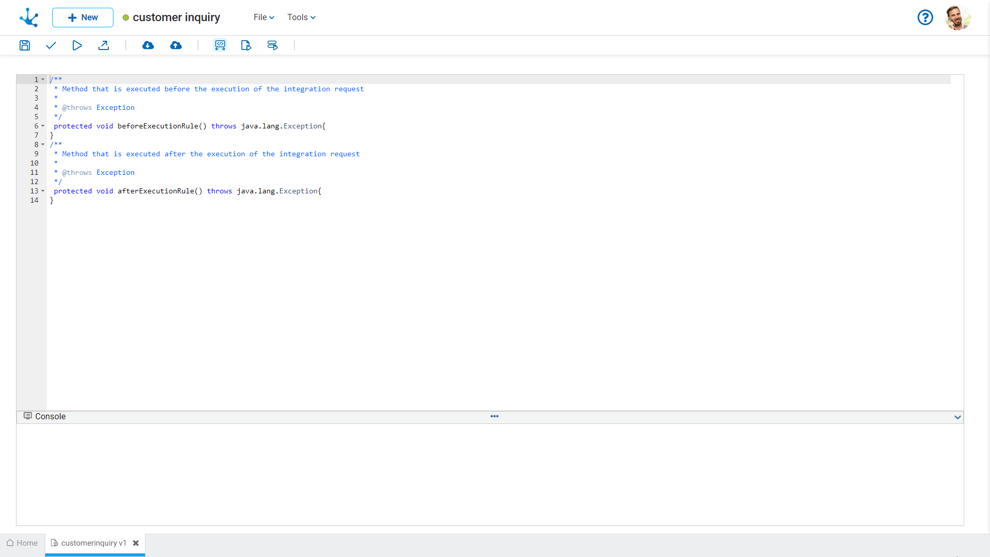The width and height of the screenshot is (990, 557).
Task: Fold comment block at line 8
Action: pyautogui.click(x=43, y=145)
